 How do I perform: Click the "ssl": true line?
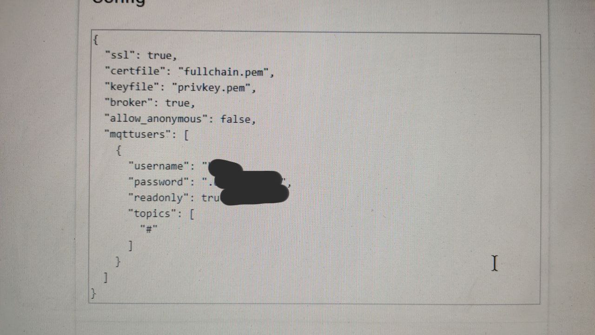(141, 55)
